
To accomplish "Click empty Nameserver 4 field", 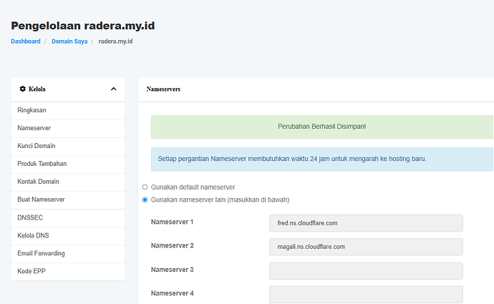I will 366,295.
